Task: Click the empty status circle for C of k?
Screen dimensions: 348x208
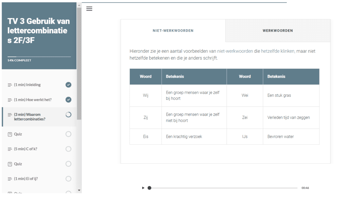Action: pos(68,149)
